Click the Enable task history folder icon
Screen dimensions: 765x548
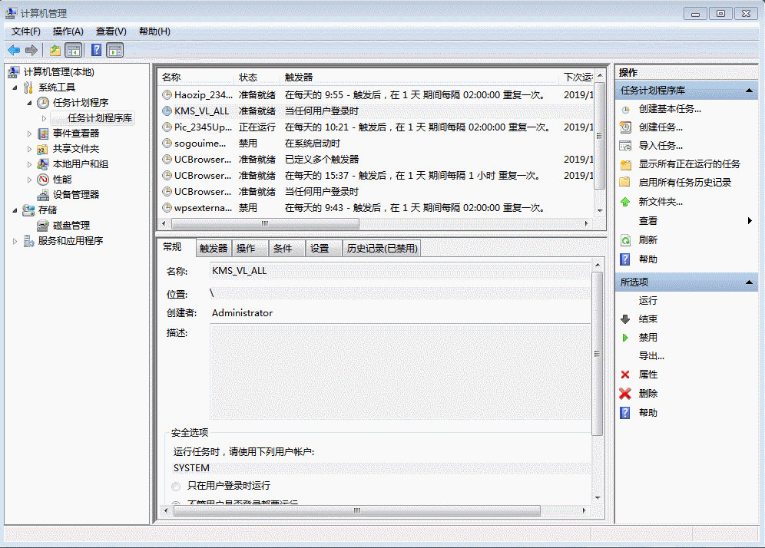[625, 183]
